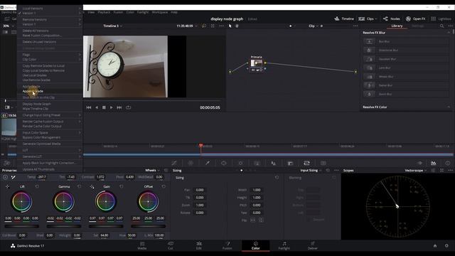The width and height of the screenshot is (455, 256).
Task: Collapse the Resolve FX Color section
Action: [x=449, y=107]
